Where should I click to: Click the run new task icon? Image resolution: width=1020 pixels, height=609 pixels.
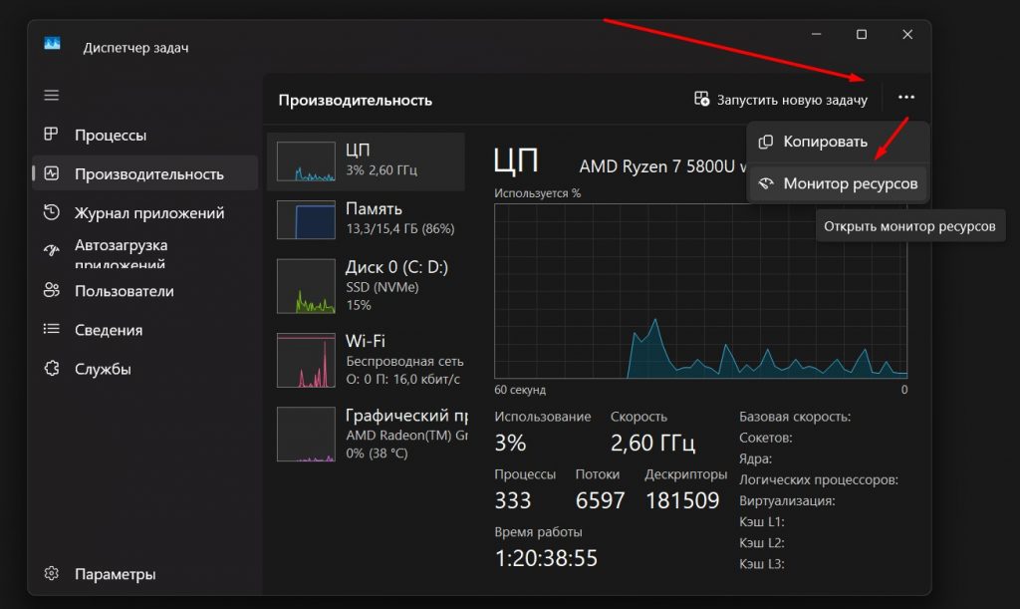(x=701, y=99)
